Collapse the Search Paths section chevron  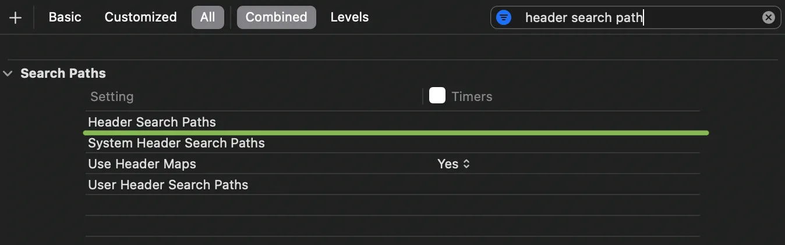pyautogui.click(x=8, y=74)
